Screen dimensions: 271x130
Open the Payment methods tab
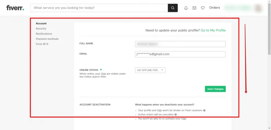(x=47, y=39)
